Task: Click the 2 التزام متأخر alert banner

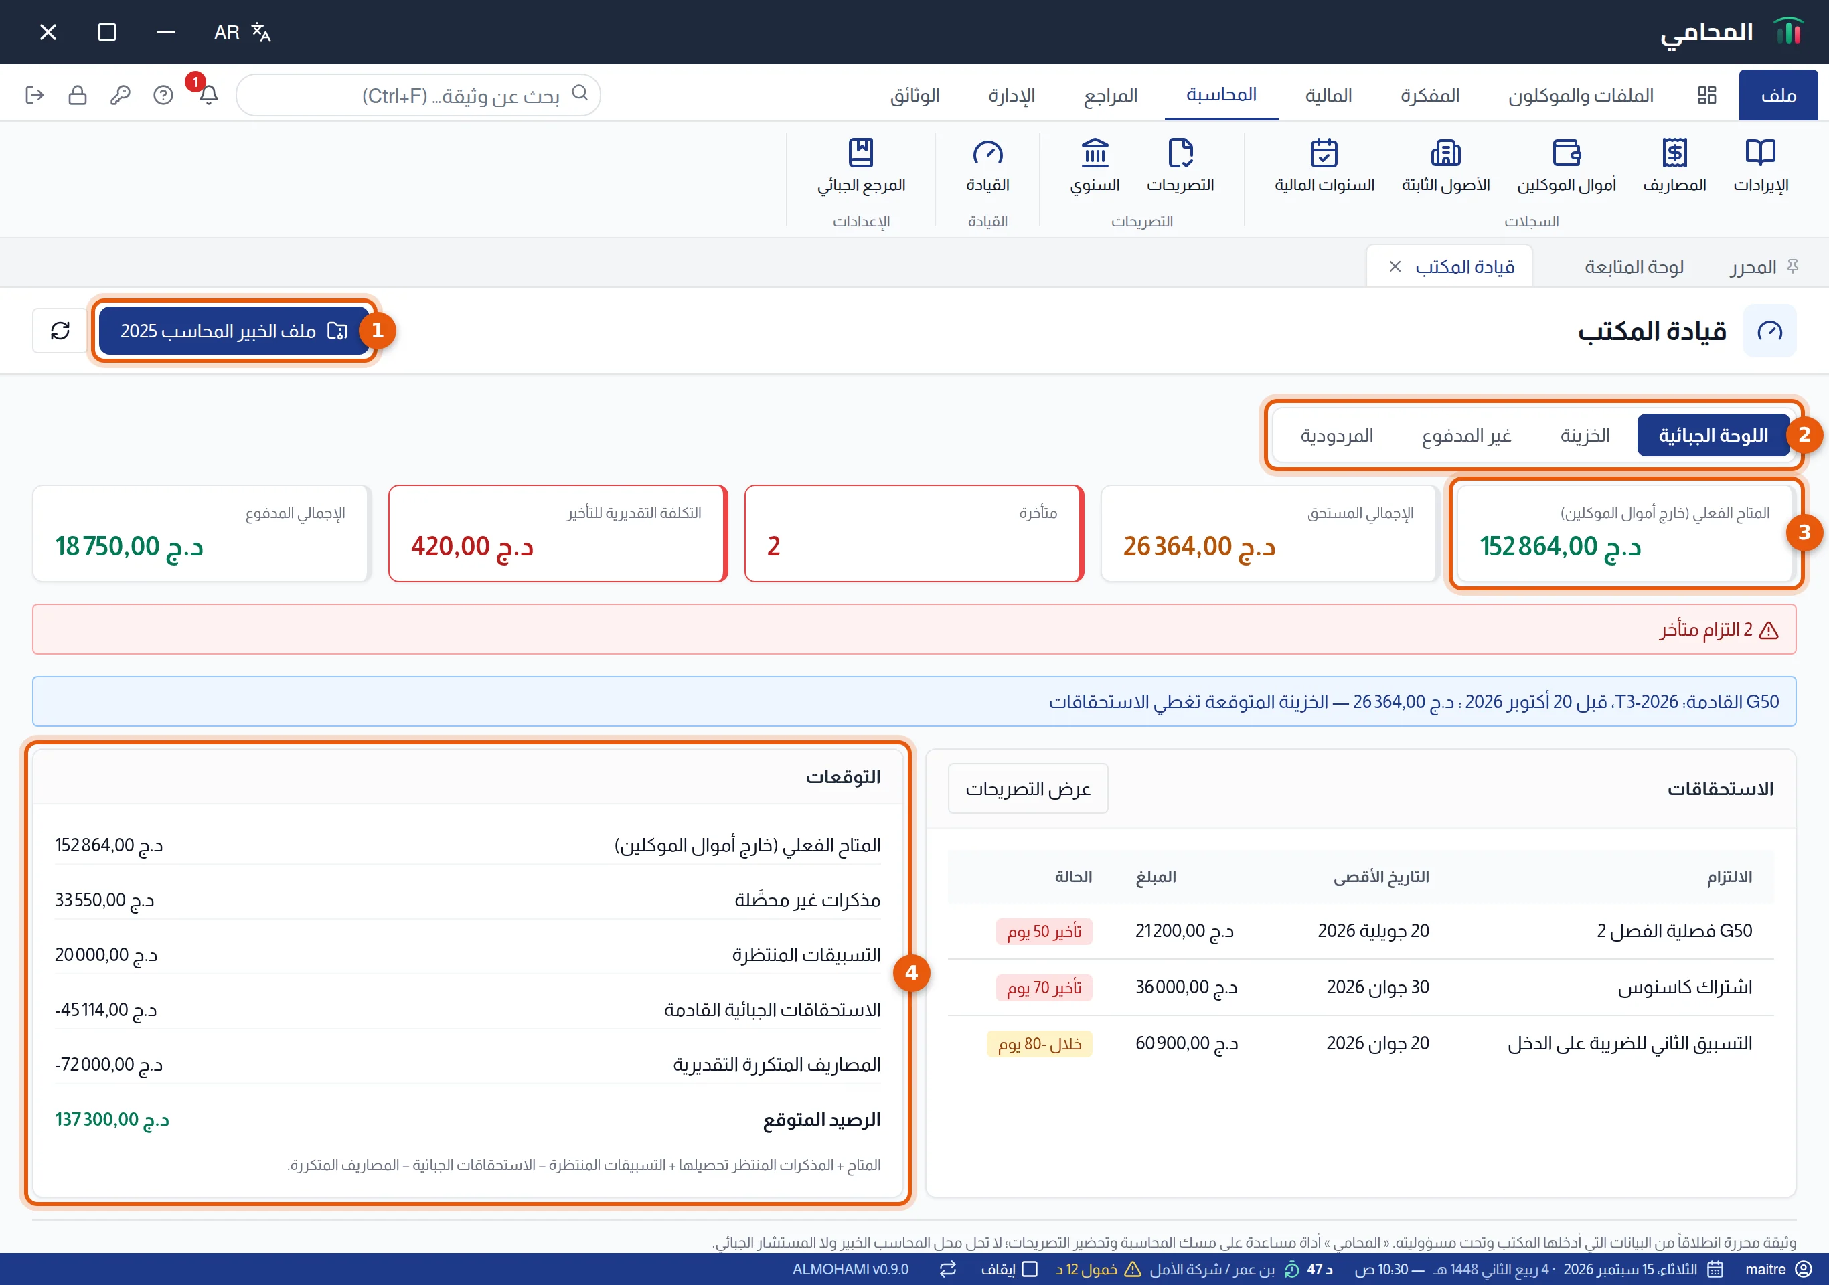Action: [x=914, y=630]
